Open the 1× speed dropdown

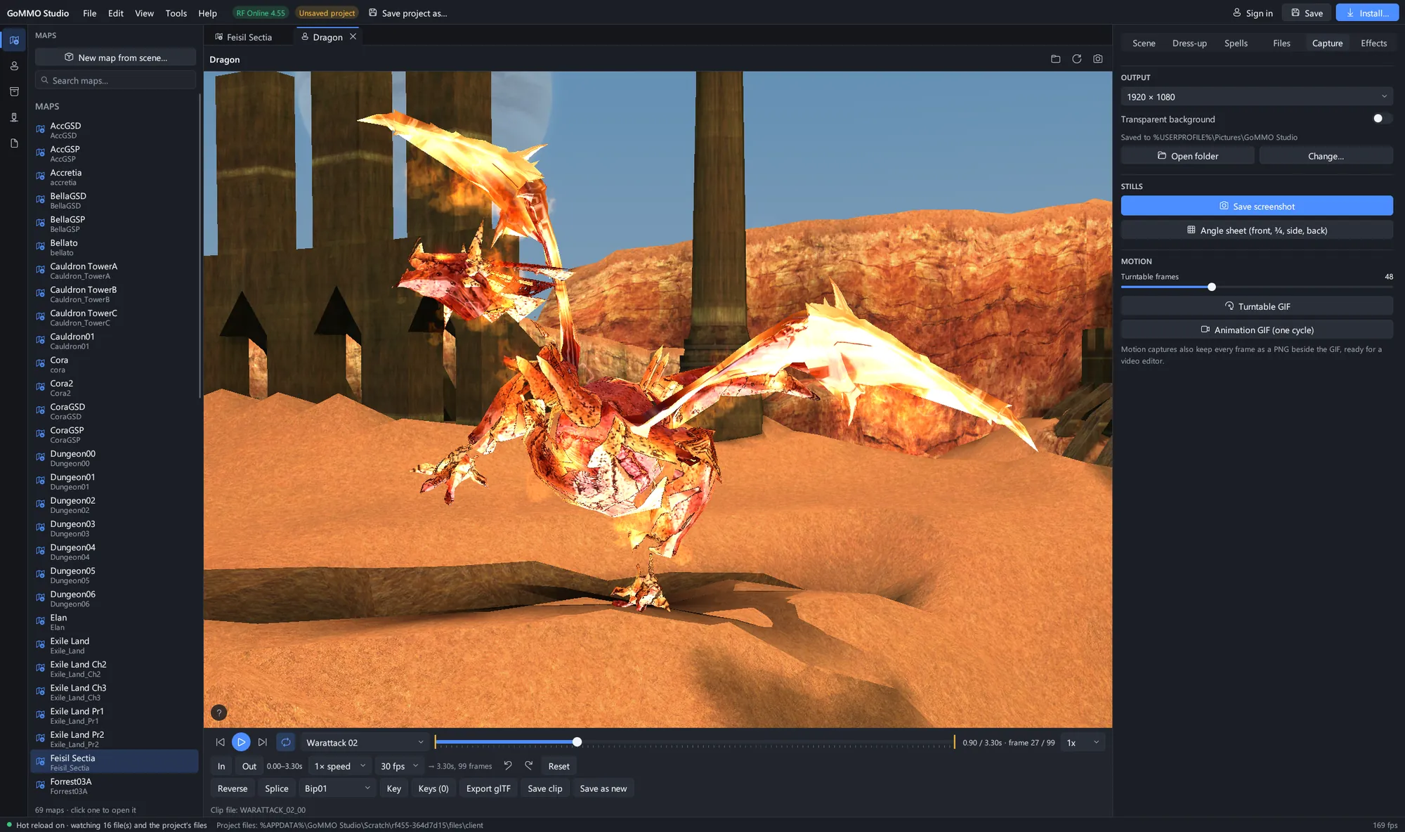340,765
